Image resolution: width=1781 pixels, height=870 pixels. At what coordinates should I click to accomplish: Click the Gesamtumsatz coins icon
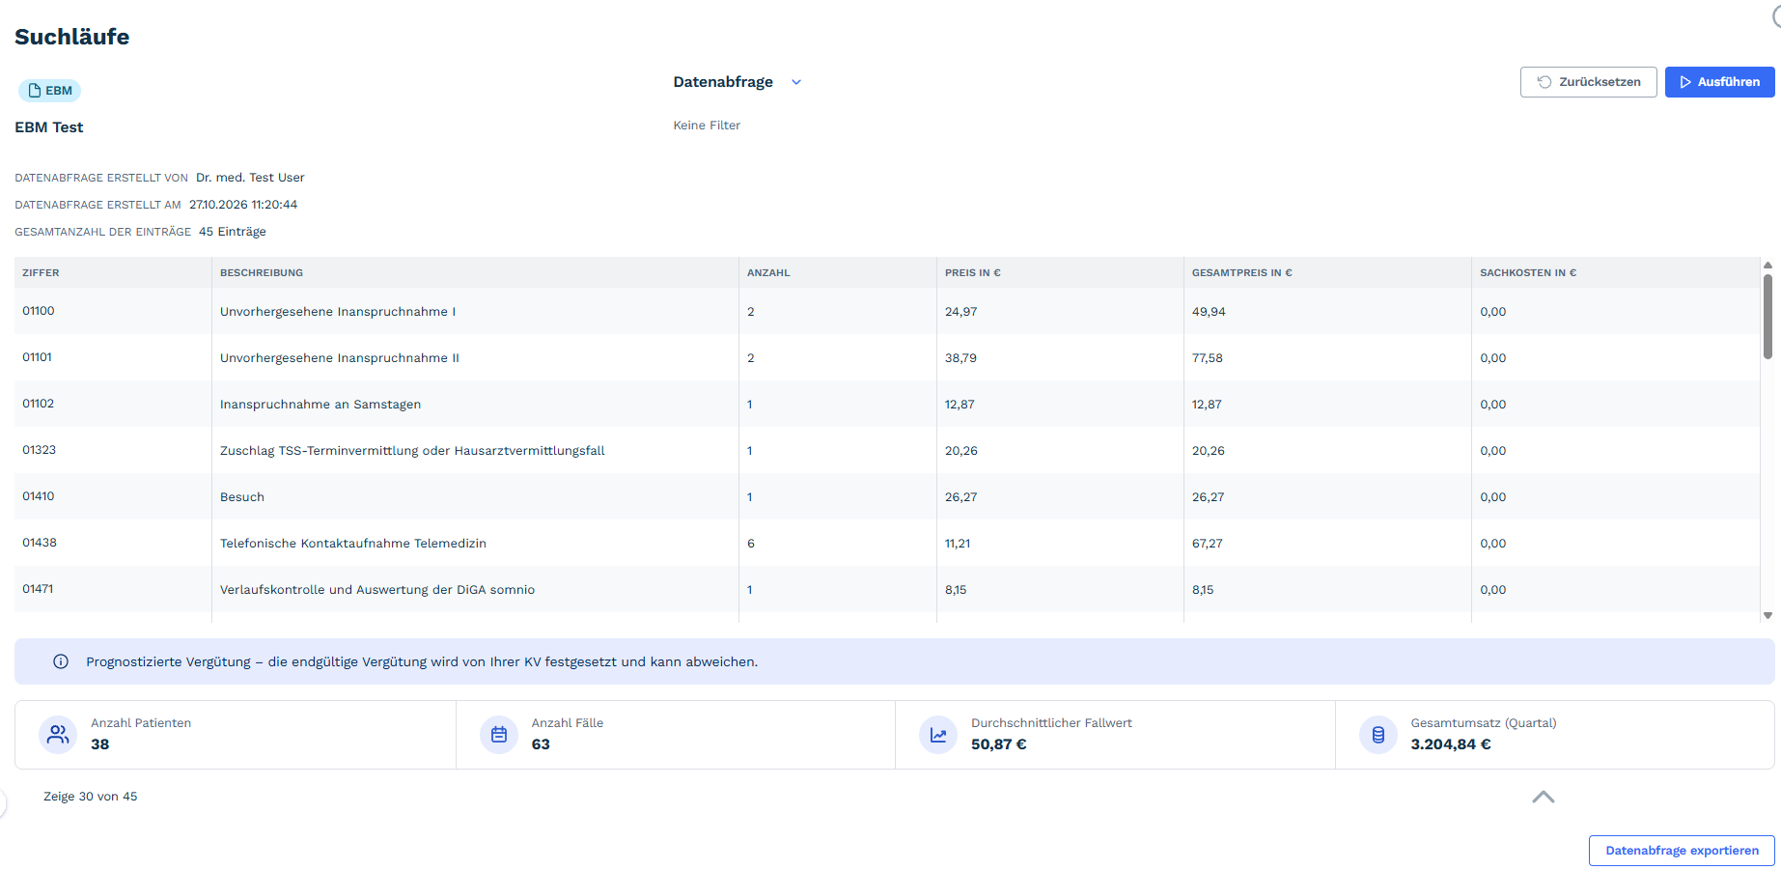[1378, 735]
